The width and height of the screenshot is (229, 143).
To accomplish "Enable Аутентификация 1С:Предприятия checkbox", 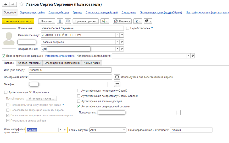I will (6, 92).
